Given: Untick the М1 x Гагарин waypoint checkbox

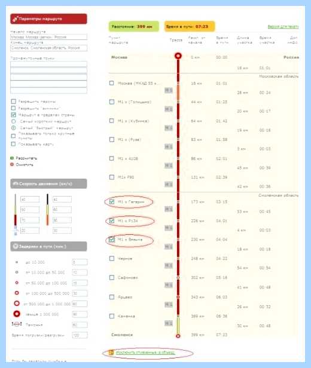Looking at the screenshot, I should 112,201.
